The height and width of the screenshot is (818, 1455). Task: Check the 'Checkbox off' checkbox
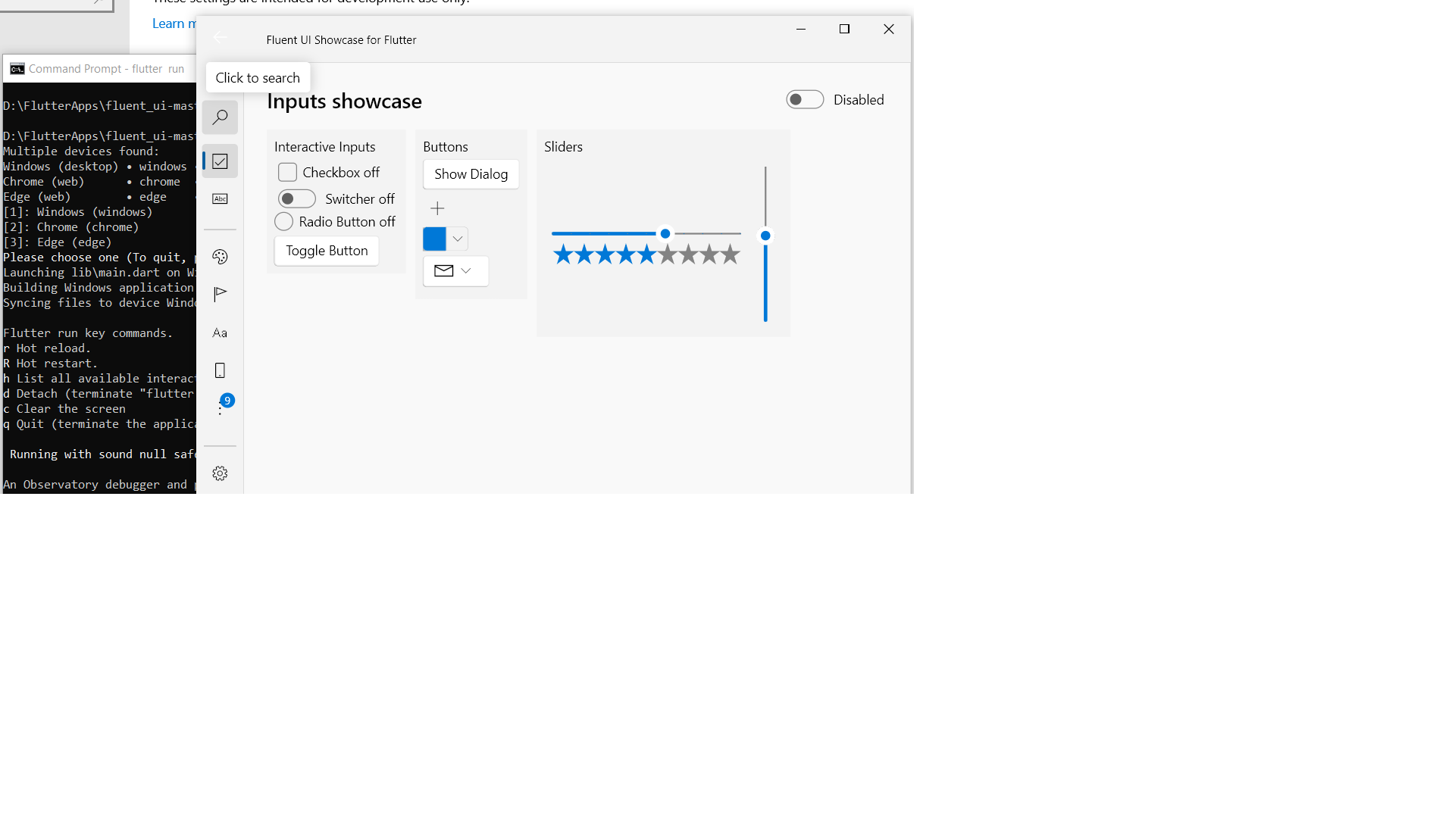pos(287,173)
